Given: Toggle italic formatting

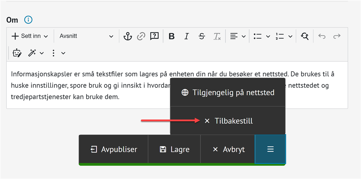Looking at the screenshot, I should [187, 36].
